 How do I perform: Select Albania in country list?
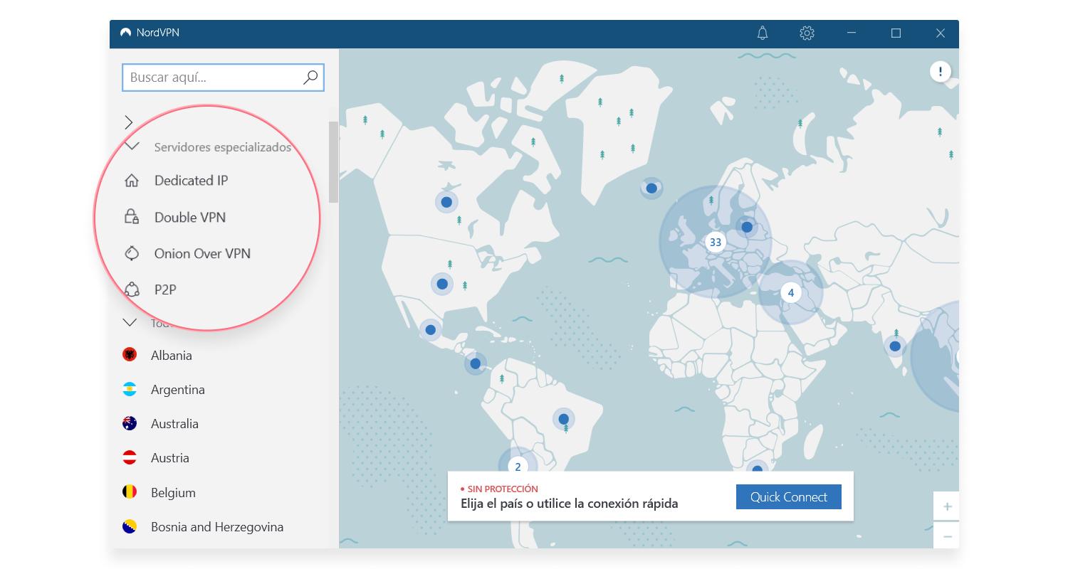click(172, 355)
